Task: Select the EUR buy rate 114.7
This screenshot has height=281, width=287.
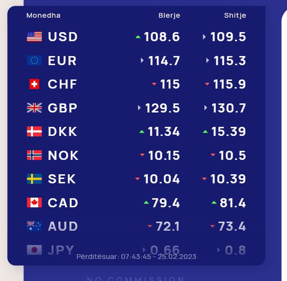Action: click(x=164, y=61)
